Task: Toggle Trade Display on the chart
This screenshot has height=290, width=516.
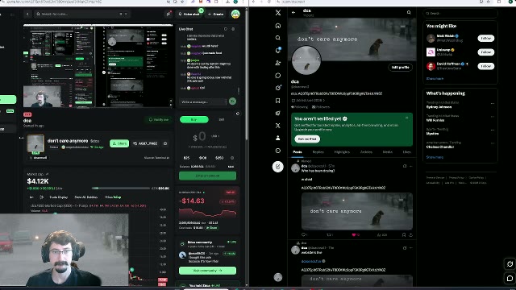Action: click(x=59, y=197)
